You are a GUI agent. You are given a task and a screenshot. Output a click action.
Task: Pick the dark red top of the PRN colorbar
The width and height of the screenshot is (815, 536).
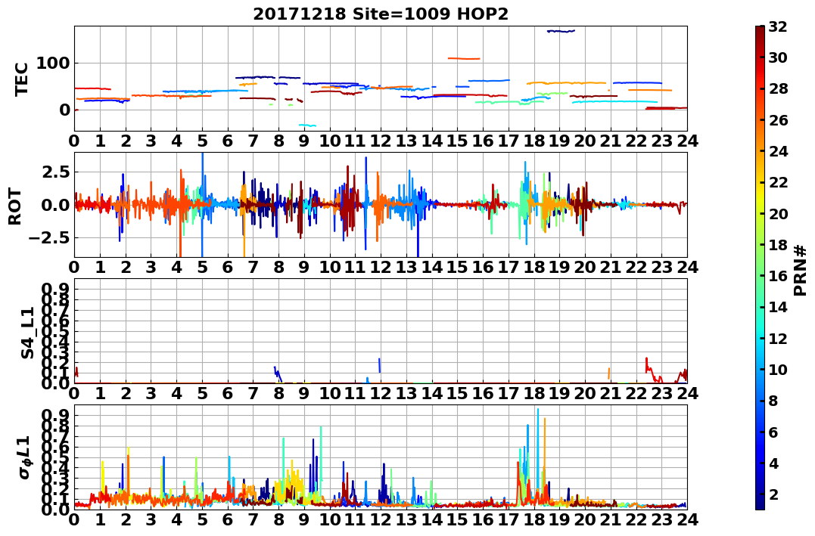760,31
